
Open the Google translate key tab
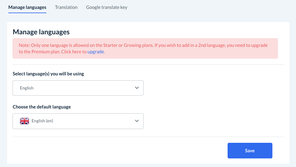(106, 7)
